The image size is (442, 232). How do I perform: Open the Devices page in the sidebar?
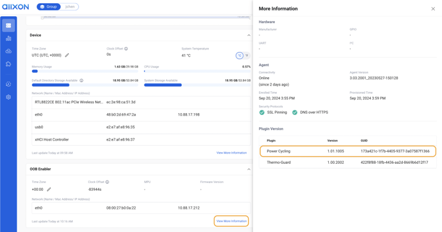point(8,26)
